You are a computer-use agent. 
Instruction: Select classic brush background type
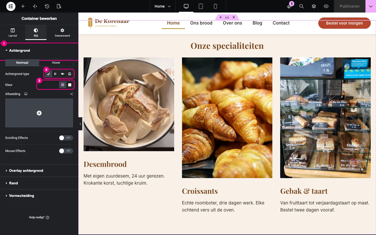[49, 74]
